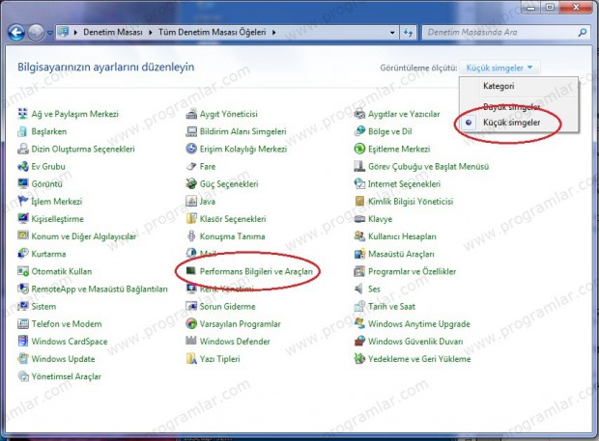Click the Görüntü monitor icon
The width and height of the screenshot is (599, 441).
(x=23, y=184)
